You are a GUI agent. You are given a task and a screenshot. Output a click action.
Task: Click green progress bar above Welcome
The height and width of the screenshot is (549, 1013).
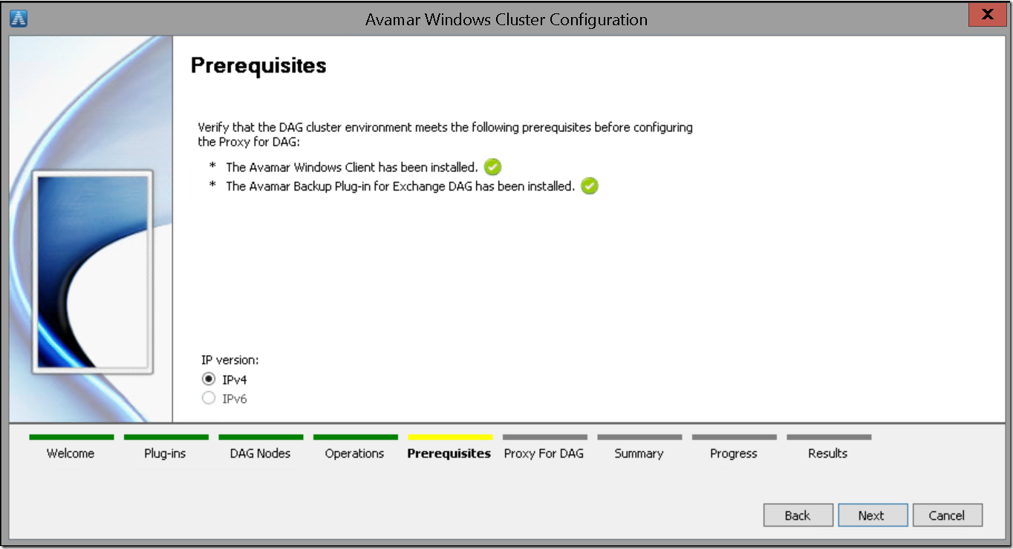coord(71,438)
